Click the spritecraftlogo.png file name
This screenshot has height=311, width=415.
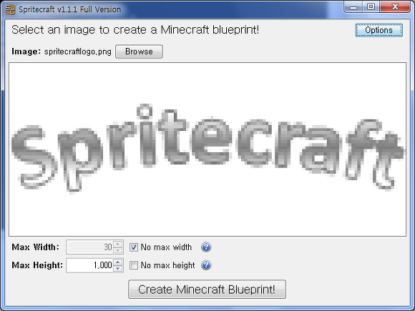click(x=78, y=51)
